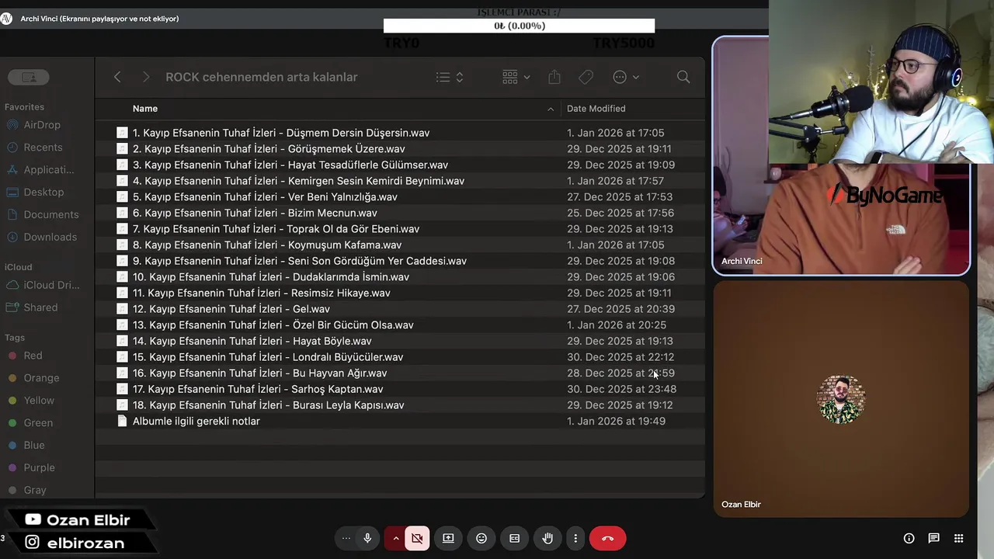
Task: Toggle sort direction caret in Name header
Action: click(551, 109)
